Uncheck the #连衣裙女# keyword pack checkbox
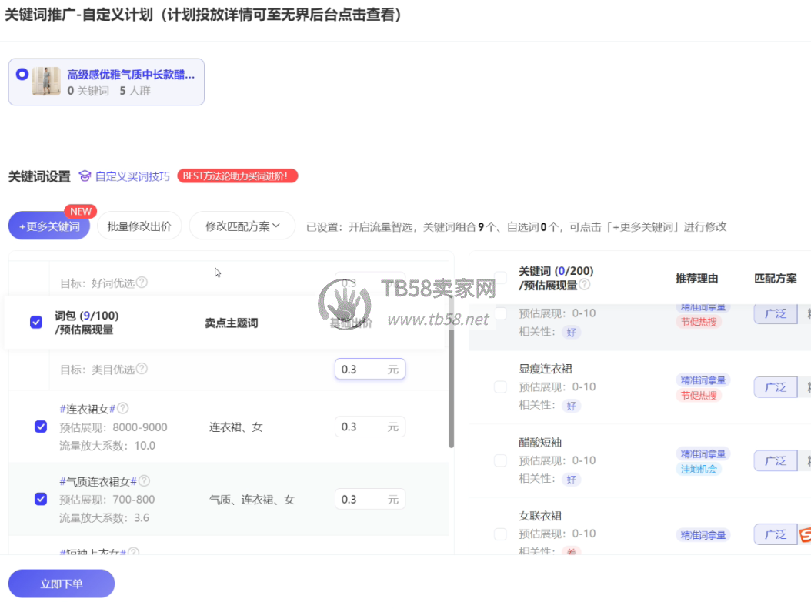Image resolution: width=811 pixels, height=609 pixels. (x=41, y=427)
